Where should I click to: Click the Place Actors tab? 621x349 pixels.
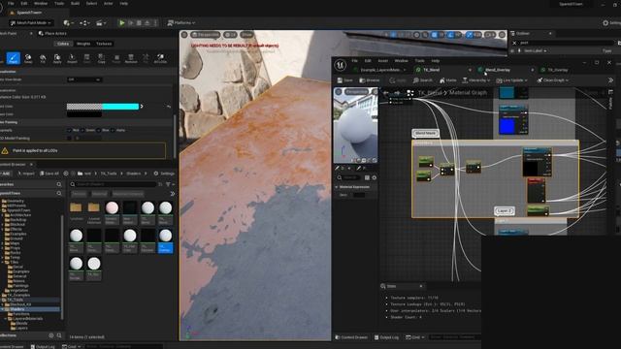(x=52, y=34)
